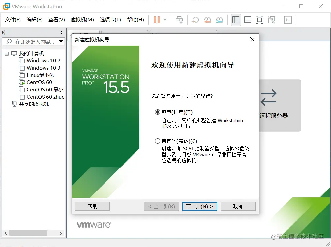Click the library scrollbar left arrow
Viewport: 331px width, 247px height.
point(6,233)
